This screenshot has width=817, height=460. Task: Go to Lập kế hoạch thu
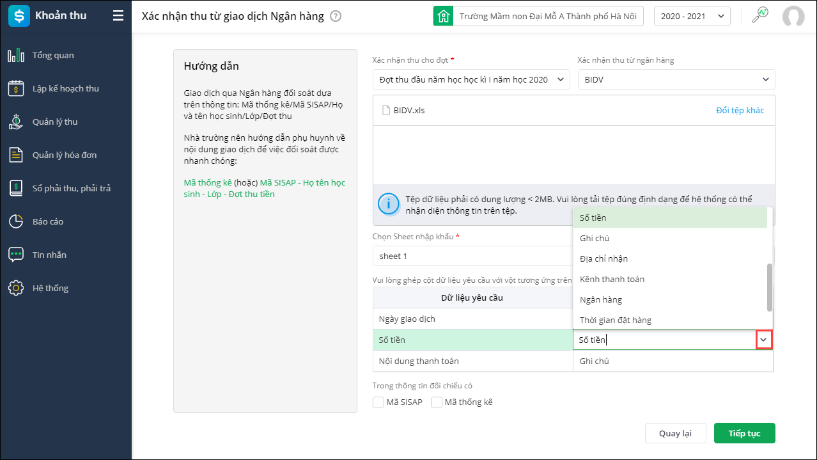coord(65,89)
